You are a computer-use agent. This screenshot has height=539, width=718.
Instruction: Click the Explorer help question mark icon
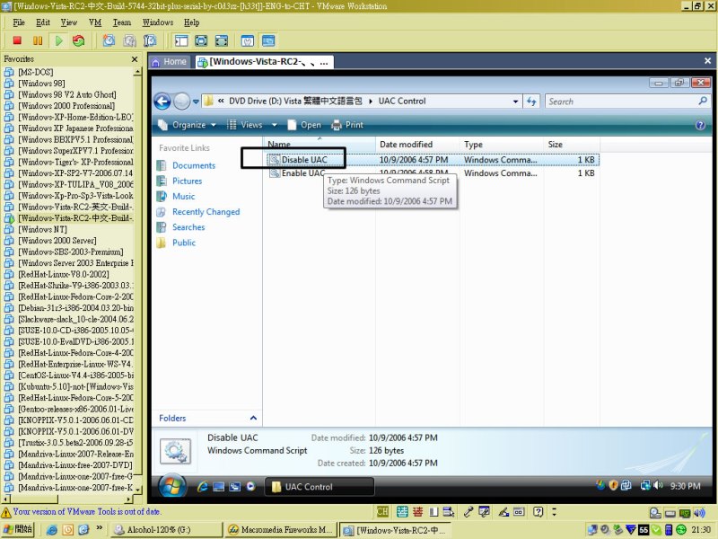(x=700, y=125)
